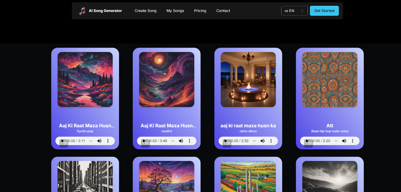401x192 pixels.
Task: Mute the Att song audio
Action: coord(344,141)
